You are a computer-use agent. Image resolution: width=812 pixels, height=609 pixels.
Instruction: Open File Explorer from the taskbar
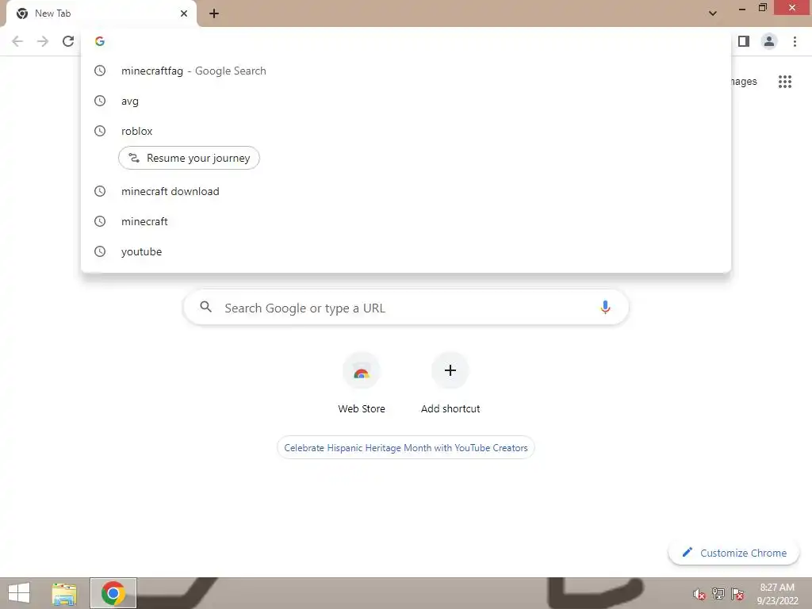(64, 593)
